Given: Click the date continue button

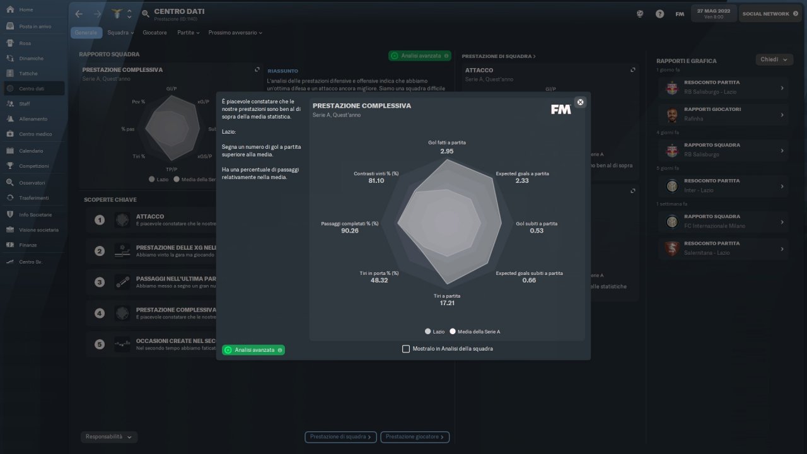Looking at the screenshot, I should click(x=714, y=13).
